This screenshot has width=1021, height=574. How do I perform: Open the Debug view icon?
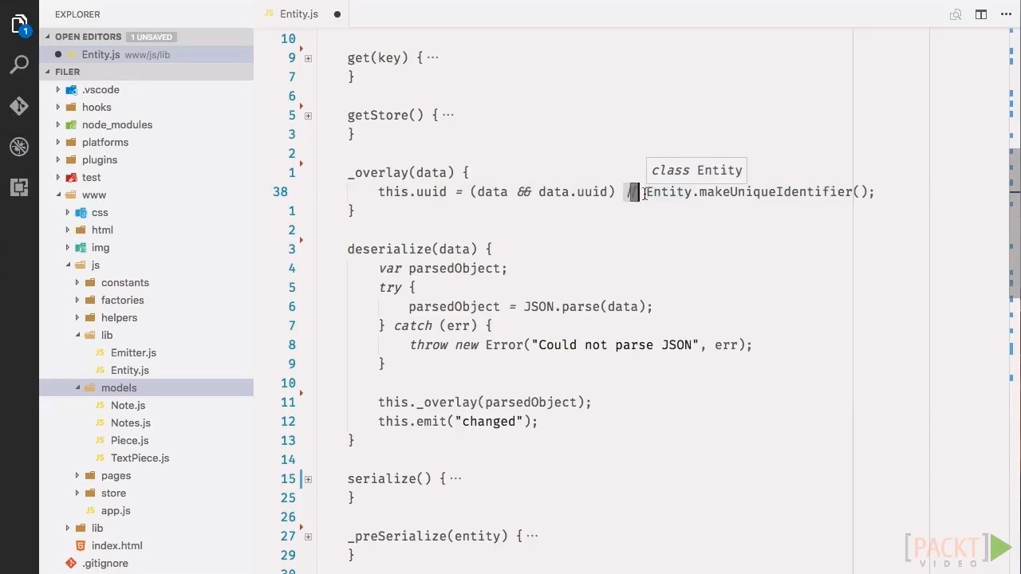click(19, 147)
